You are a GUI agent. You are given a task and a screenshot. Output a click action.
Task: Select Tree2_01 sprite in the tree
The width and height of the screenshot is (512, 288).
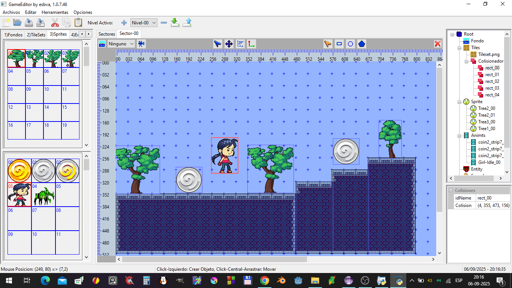point(487,115)
